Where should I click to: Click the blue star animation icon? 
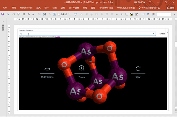pos(33,14)
